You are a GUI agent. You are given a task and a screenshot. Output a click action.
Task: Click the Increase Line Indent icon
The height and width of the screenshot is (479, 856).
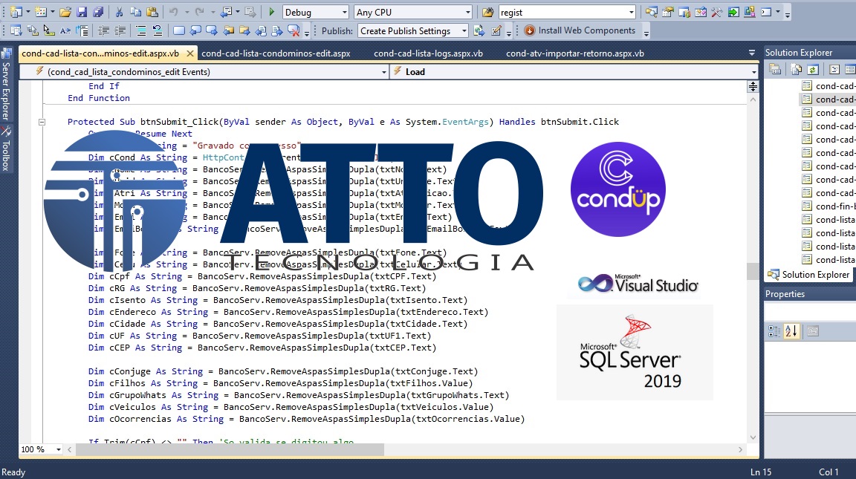(120, 31)
